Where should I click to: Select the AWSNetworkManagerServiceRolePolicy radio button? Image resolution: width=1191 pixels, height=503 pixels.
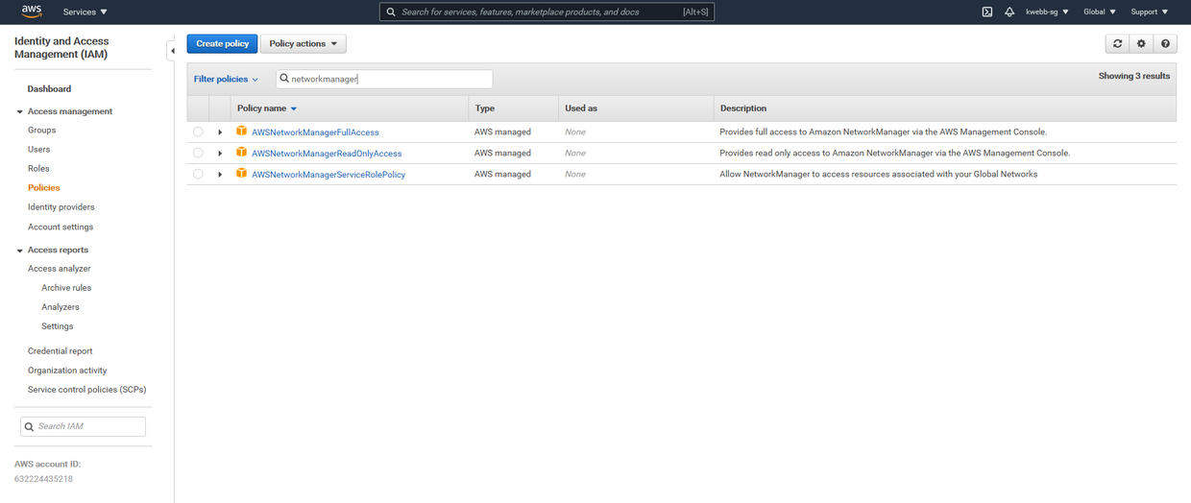point(198,174)
